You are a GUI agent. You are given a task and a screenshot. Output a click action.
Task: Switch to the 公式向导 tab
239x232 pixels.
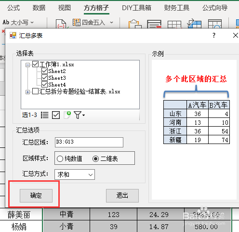[x=215, y=8]
